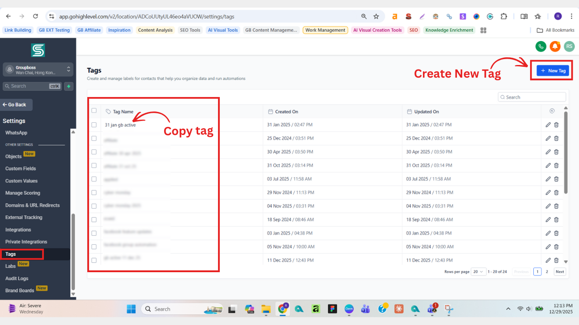
Task: Open the orange notifications bell
Action: 555,46
